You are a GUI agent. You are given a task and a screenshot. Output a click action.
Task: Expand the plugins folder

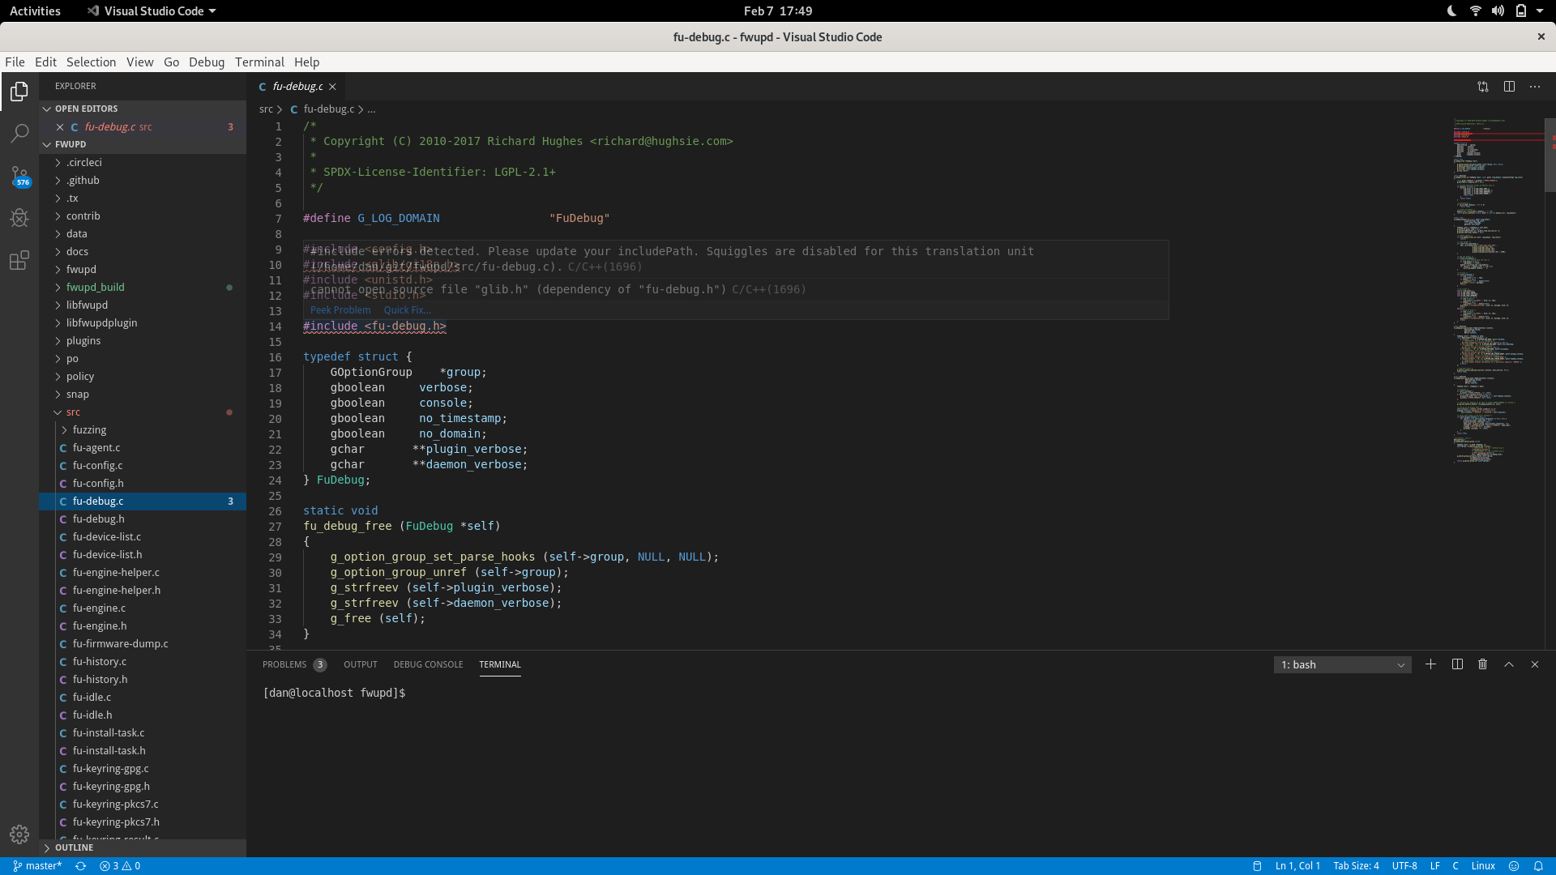pos(143,341)
